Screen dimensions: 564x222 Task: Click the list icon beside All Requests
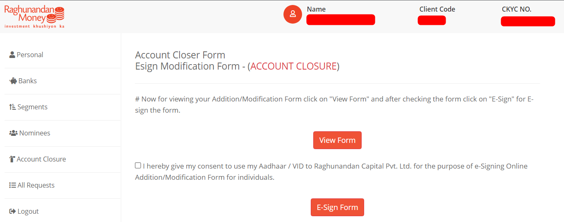coord(12,185)
